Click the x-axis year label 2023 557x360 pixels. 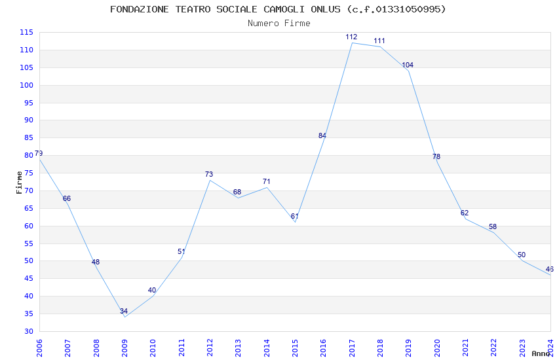pos(522,348)
